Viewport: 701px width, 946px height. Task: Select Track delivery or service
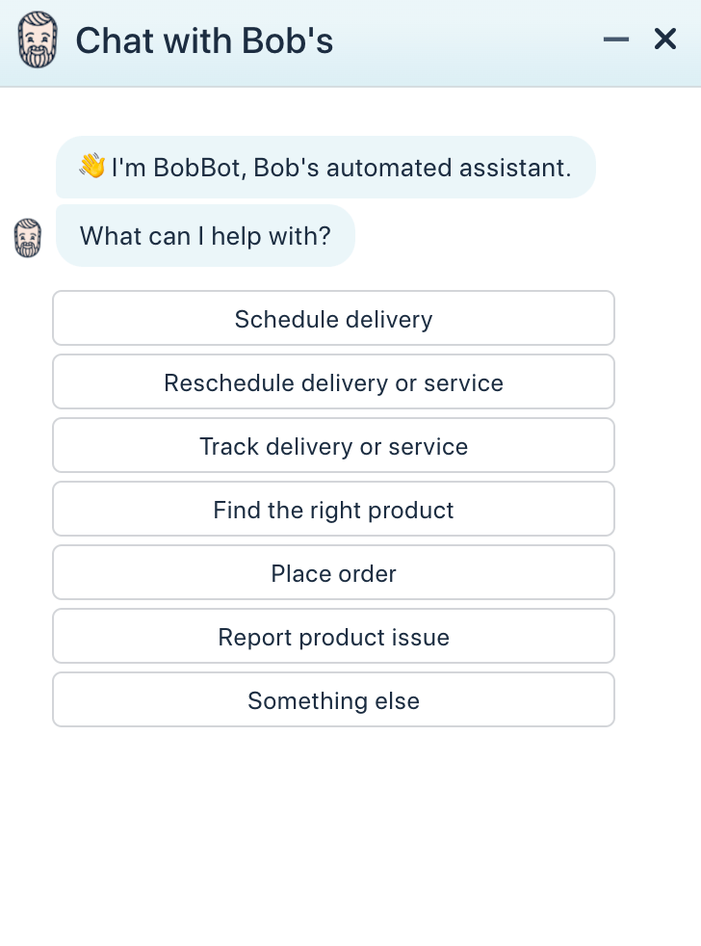click(333, 445)
